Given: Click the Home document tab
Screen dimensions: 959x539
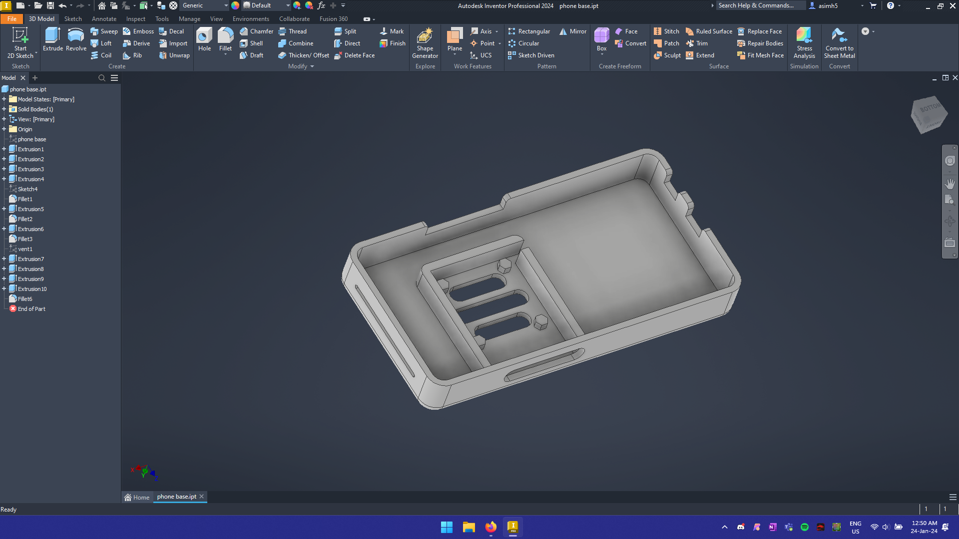Looking at the screenshot, I should [137, 497].
